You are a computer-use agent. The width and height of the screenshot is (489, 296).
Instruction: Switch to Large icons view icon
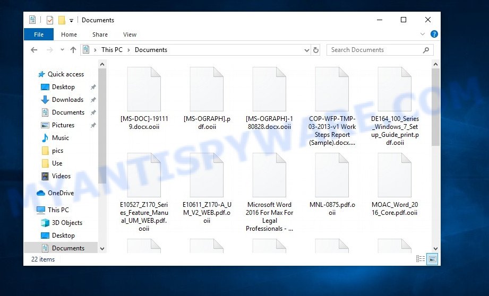(432, 259)
